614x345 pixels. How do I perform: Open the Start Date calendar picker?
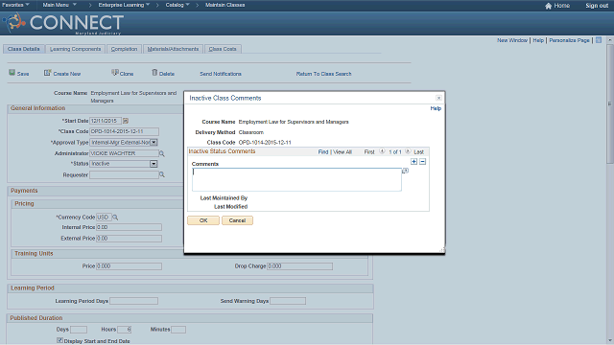[x=126, y=121]
